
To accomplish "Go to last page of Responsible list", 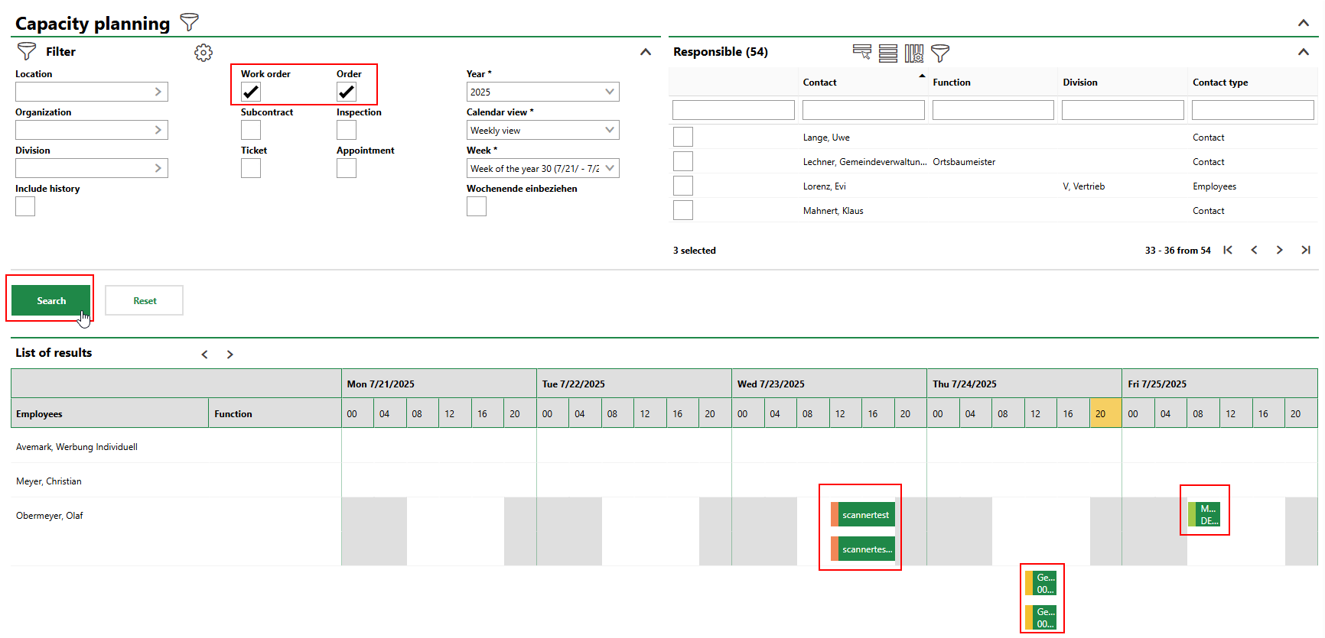I will pos(1306,250).
